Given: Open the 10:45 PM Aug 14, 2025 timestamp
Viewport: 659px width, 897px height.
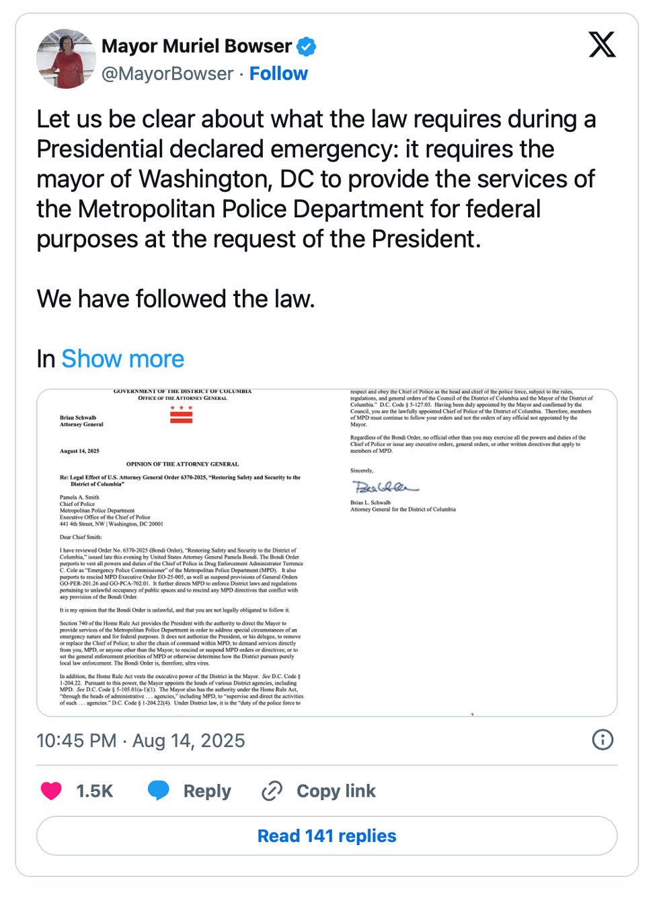Looking at the screenshot, I should [x=141, y=741].
